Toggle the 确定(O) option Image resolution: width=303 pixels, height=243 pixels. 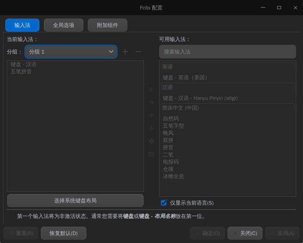(x=207, y=233)
